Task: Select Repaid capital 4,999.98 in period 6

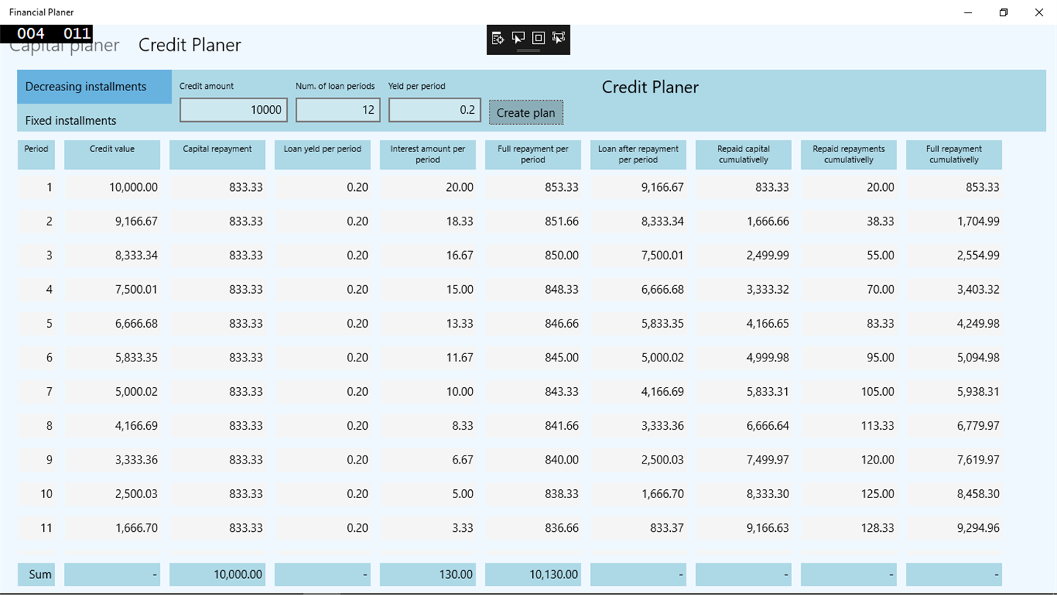Action: click(x=744, y=358)
